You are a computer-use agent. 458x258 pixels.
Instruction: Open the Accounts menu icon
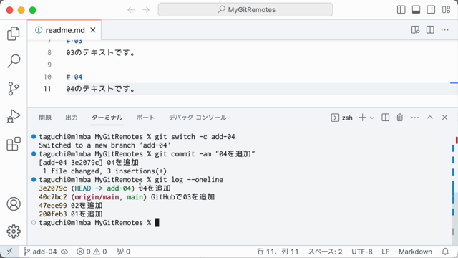pyautogui.click(x=14, y=204)
